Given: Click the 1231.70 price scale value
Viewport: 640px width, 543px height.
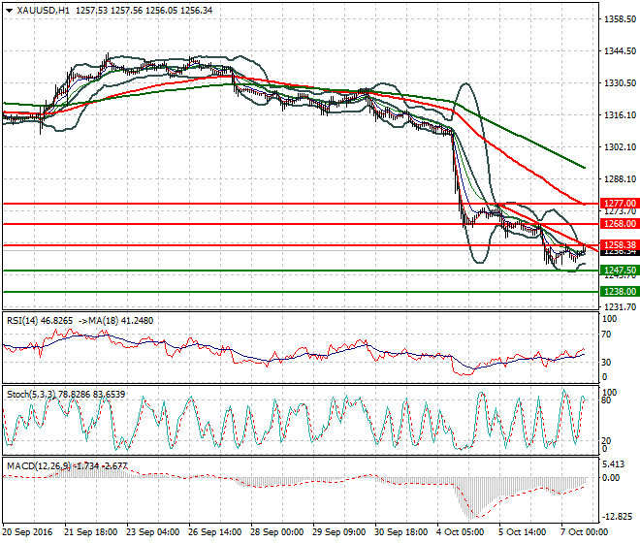Looking at the screenshot, I should (620, 307).
